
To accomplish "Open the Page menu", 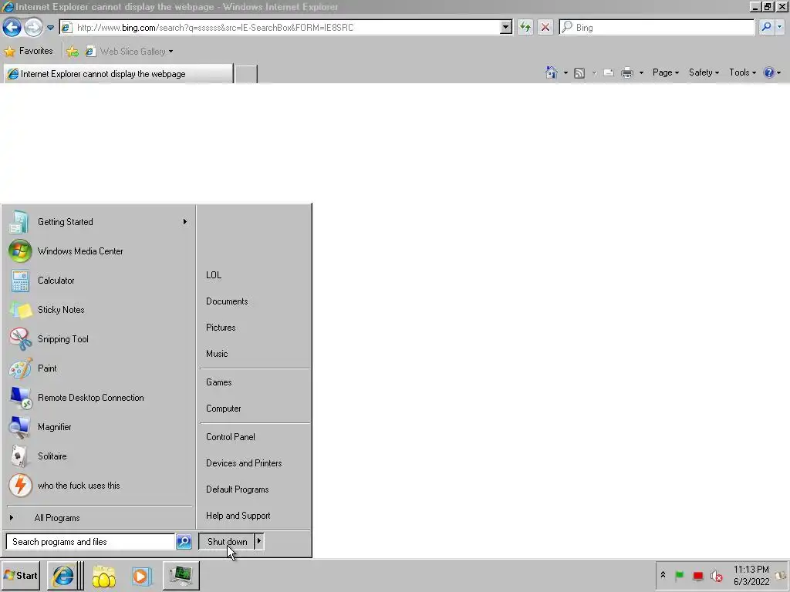I will (666, 72).
